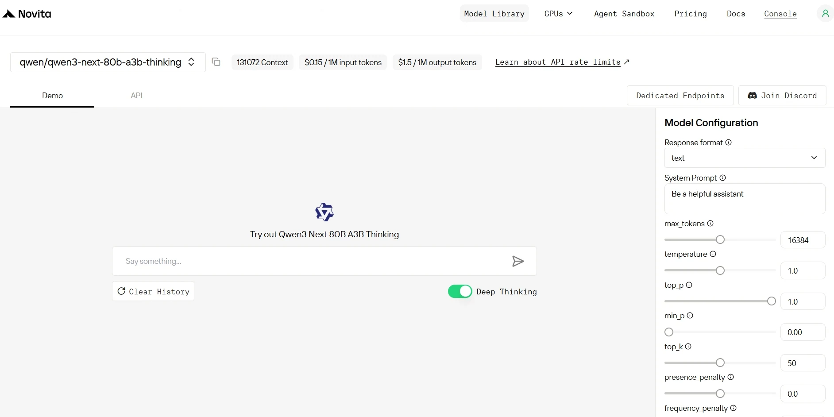This screenshot has height=417, width=834.
Task: Click the top_p value field
Action: point(803,301)
